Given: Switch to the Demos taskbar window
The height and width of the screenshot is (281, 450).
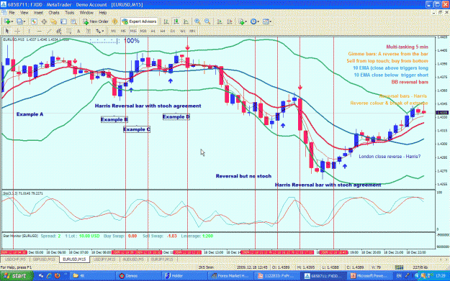Looking at the screenshot, I should click(x=138, y=276).
